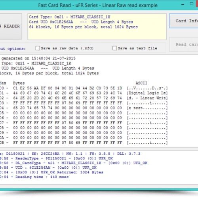Image resolution: width=198 pixels, height=198 pixels.
Task: Click the window title bar text
Action: (98, 5)
